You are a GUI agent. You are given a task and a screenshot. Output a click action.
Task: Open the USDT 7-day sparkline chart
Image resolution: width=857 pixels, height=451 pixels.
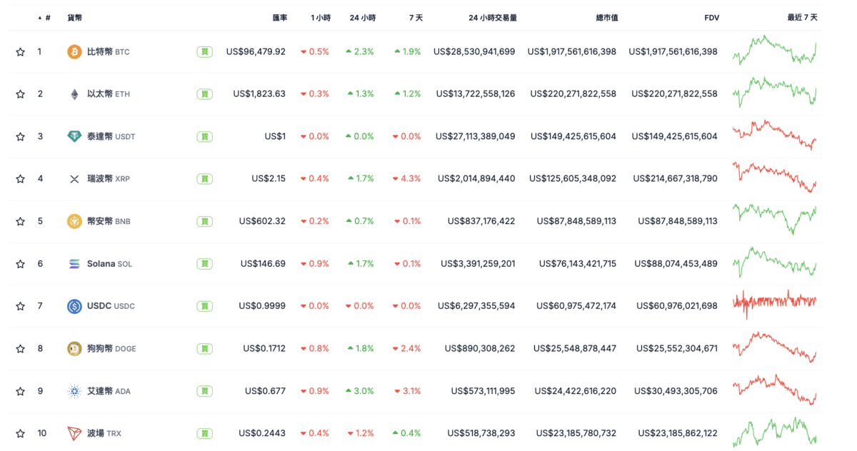coord(775,135)
